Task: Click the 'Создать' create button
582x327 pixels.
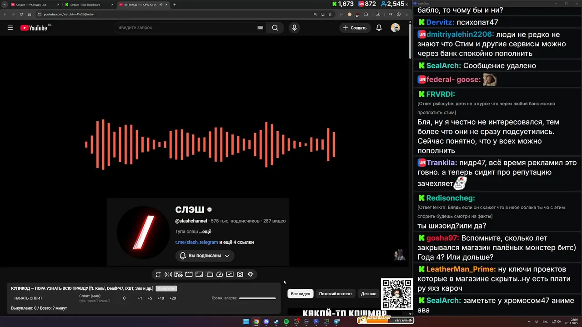Action: pyautogui.click(x=355, y=28)
